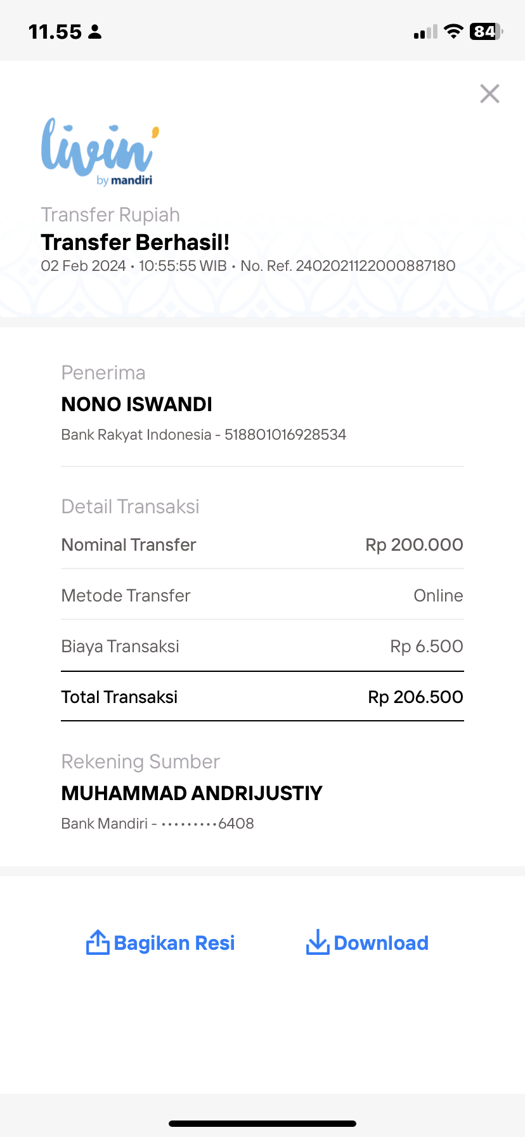Tap the download arrow icon

click(x=318, y=942)
